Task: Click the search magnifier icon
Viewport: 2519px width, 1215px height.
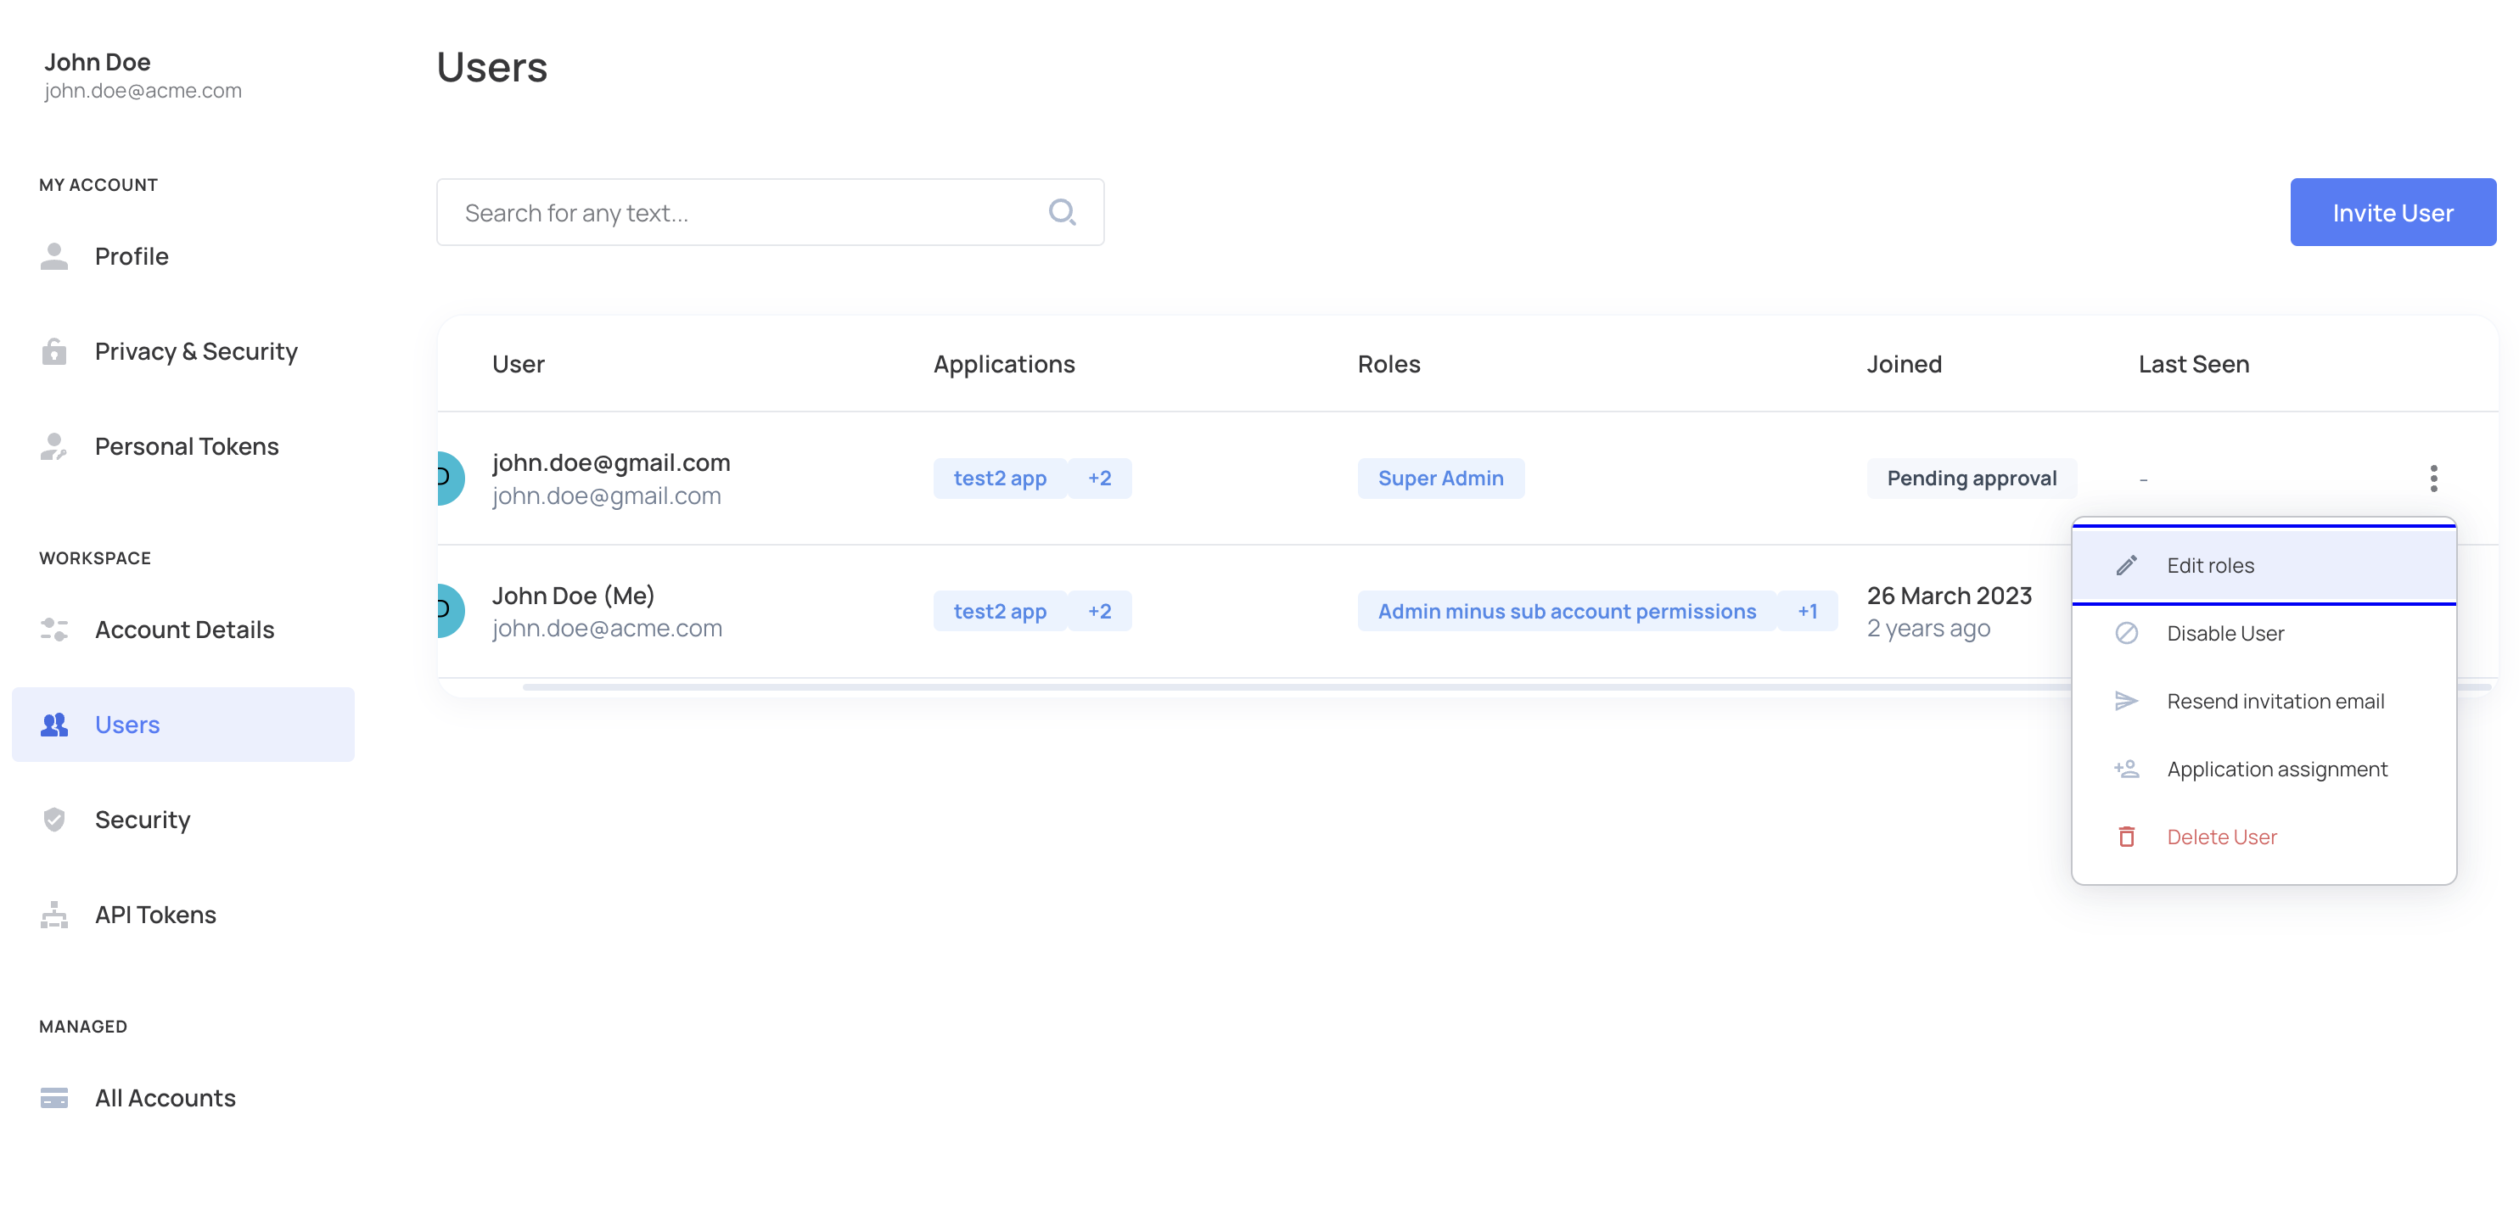Action: pos(1062,212)
